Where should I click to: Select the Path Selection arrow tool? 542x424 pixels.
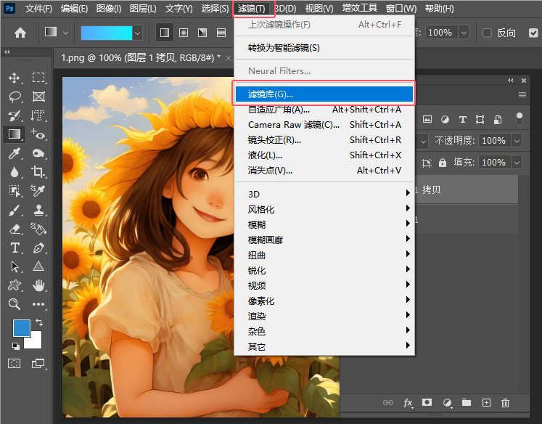(x=15, y=266)
